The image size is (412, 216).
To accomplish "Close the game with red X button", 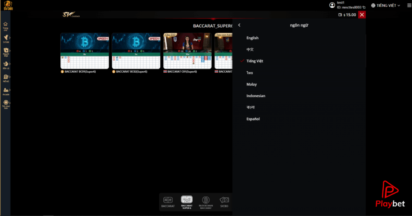I will [x=362, y=15].
